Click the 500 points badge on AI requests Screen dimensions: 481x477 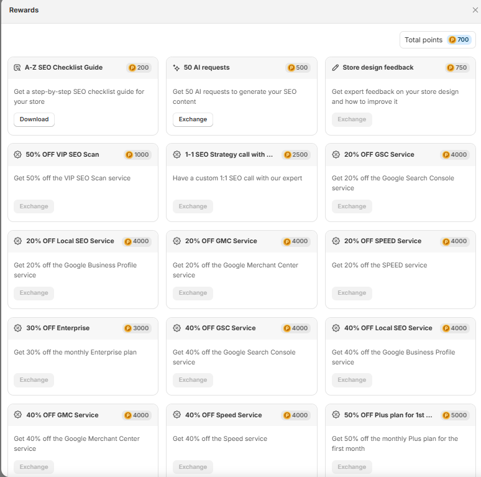298,68
